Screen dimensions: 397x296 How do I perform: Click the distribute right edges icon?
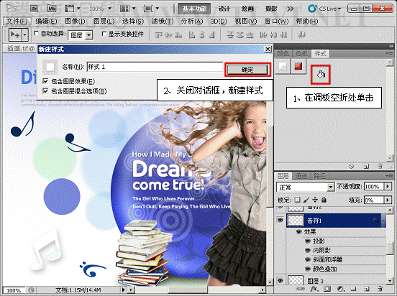(283, 34)
